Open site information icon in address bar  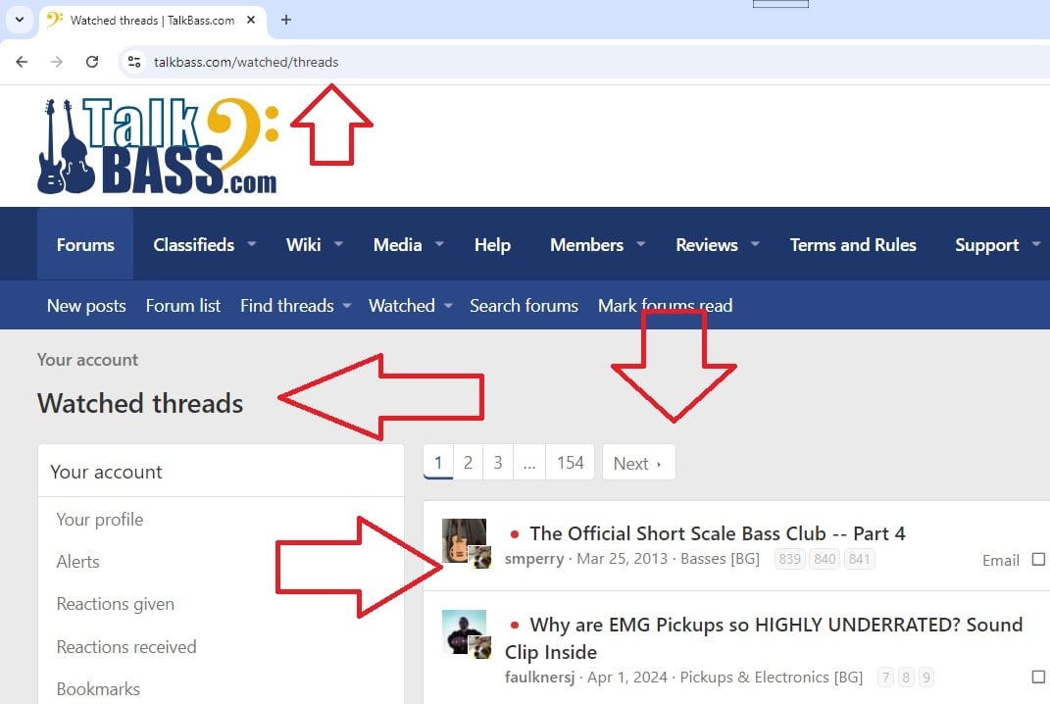[x=134, y=62]
